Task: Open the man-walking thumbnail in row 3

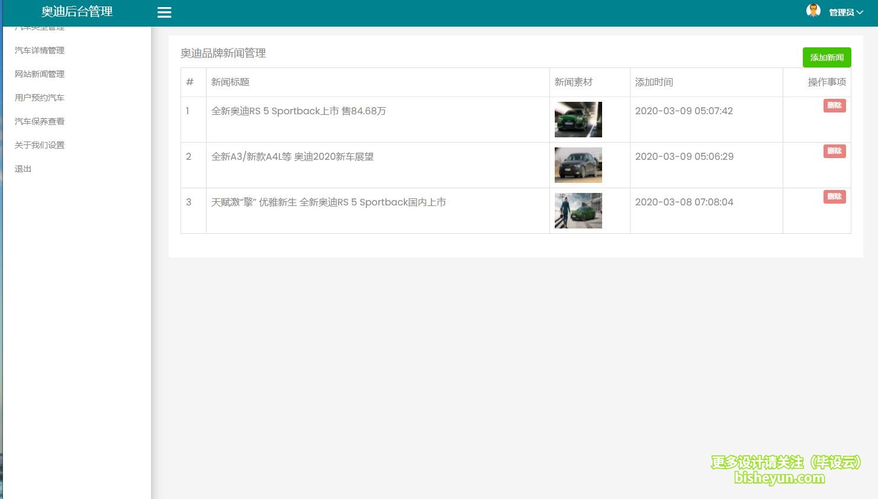Action: [578, 211]
